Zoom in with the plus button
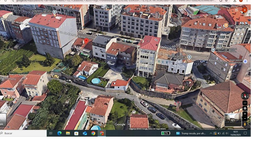Screen dimensions: 257x147 245,114
